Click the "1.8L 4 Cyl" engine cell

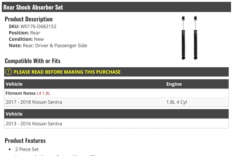pyautogui.click(x=176, y=102)
